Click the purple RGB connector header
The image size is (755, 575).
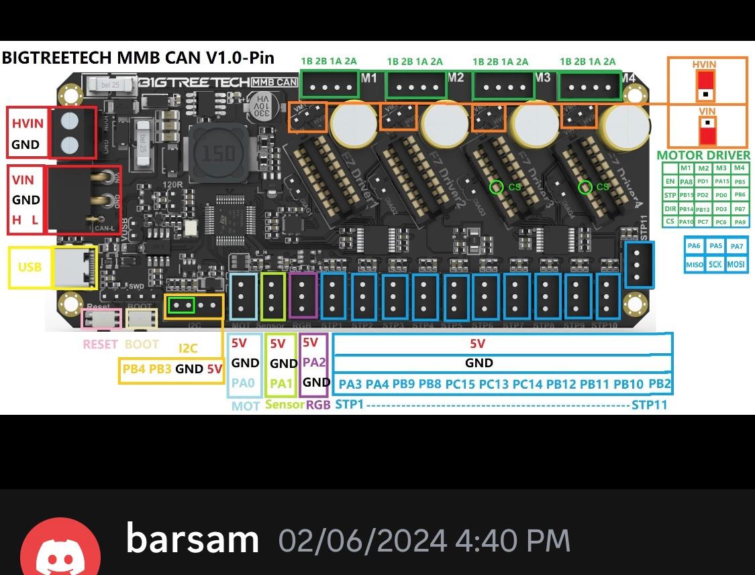pos(303,295)
